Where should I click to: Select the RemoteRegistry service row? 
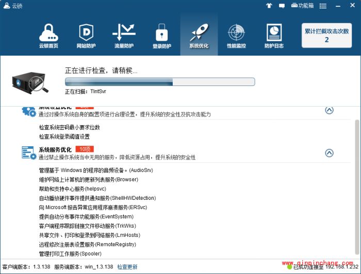pos(88,244)
